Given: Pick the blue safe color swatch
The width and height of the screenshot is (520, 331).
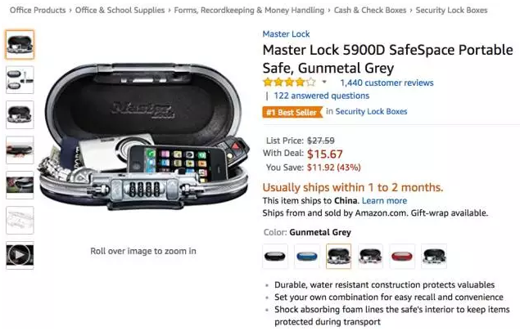Looking at the screenshot, I should tap(307, 256).
